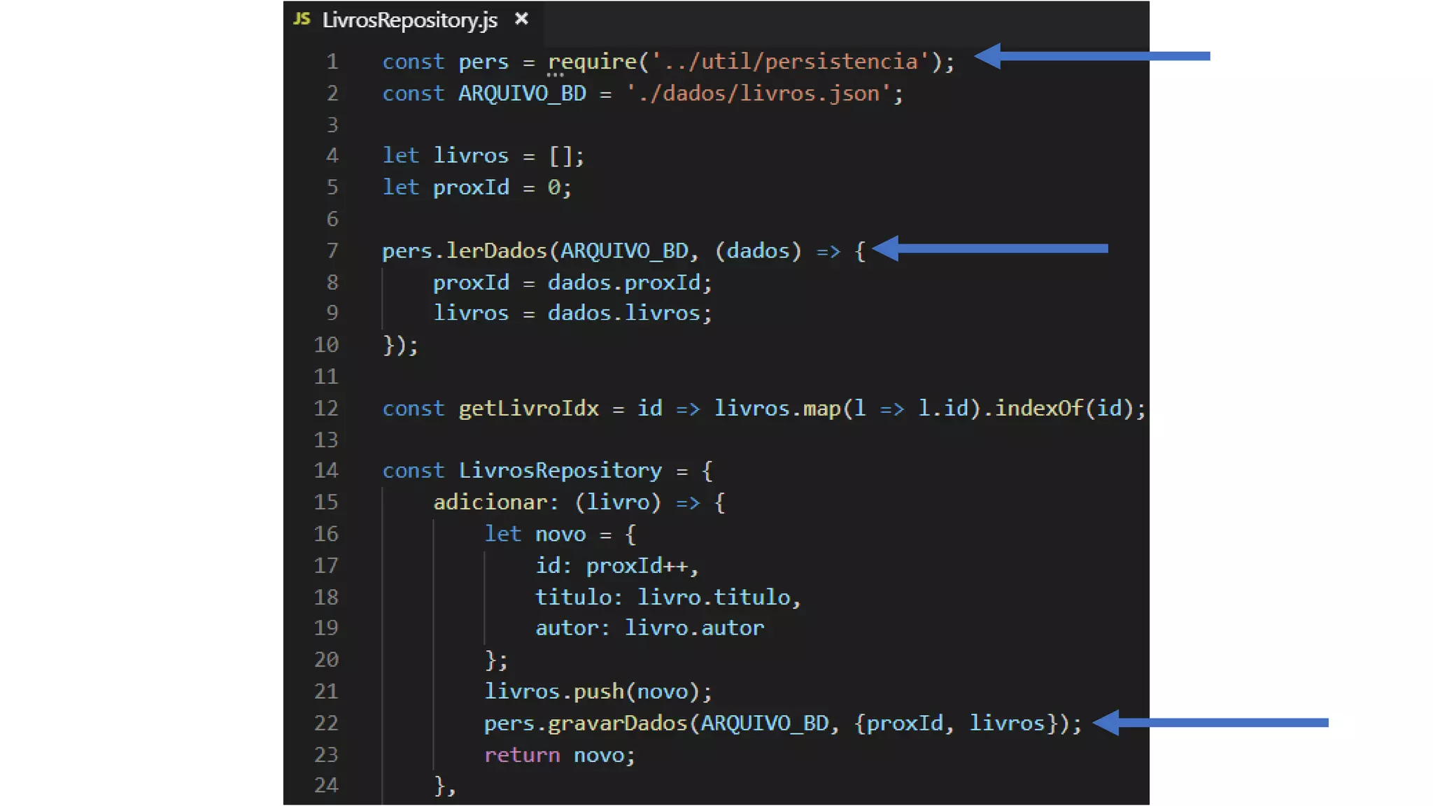Click the ARQUIVO_BD constant on line 2
The width and height of the screenshot is (1433, 806).
[522, 93]
